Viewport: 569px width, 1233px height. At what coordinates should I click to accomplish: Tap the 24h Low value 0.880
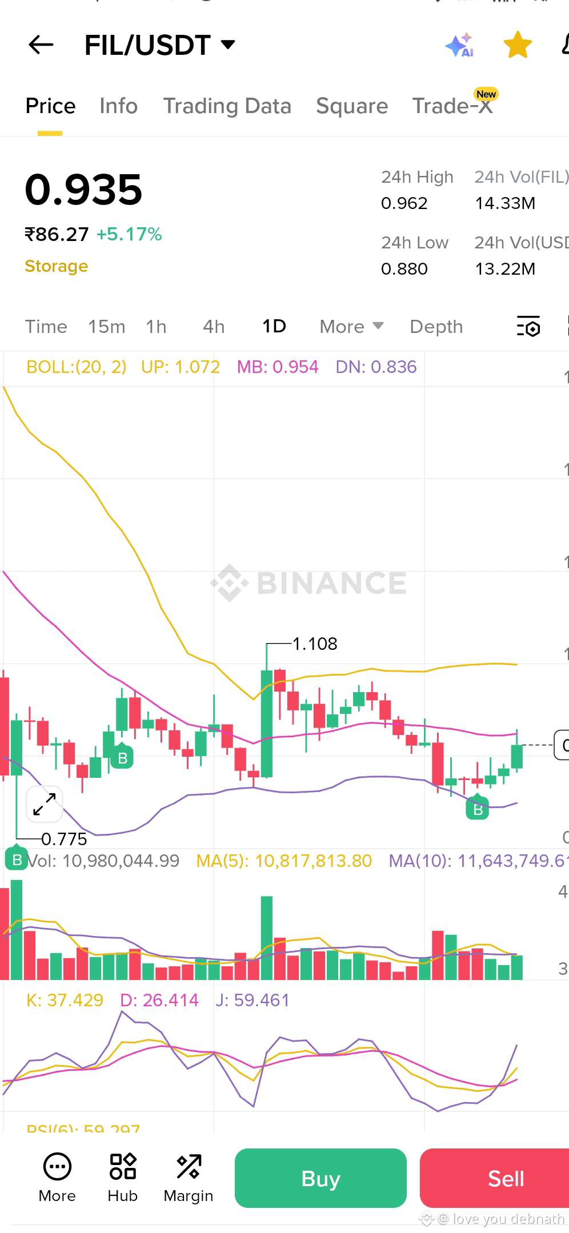point(404,269)
